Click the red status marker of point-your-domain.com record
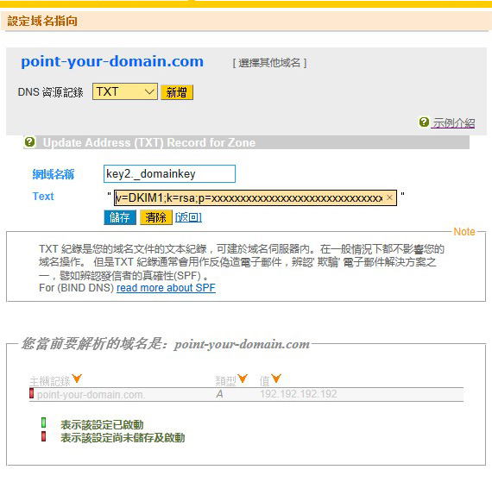 [31, 393]
